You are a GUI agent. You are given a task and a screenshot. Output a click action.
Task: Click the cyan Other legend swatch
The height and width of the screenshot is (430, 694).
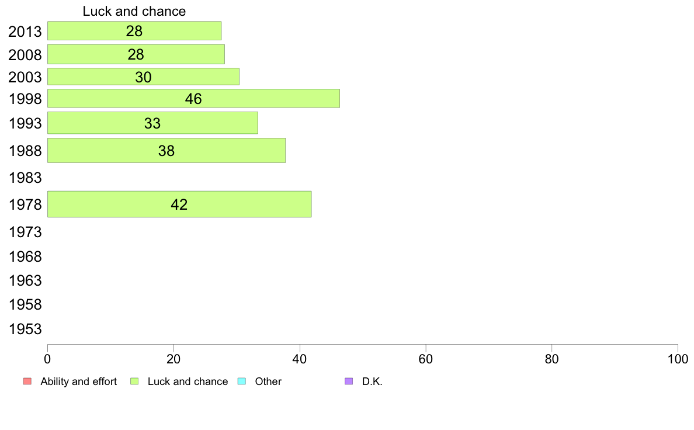(242, 382)
